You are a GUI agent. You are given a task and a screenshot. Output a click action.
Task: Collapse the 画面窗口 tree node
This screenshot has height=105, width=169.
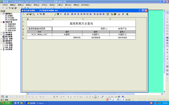tap(1, 14)
